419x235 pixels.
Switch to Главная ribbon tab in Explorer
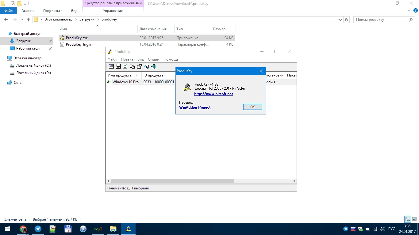[x=28, y=11]
